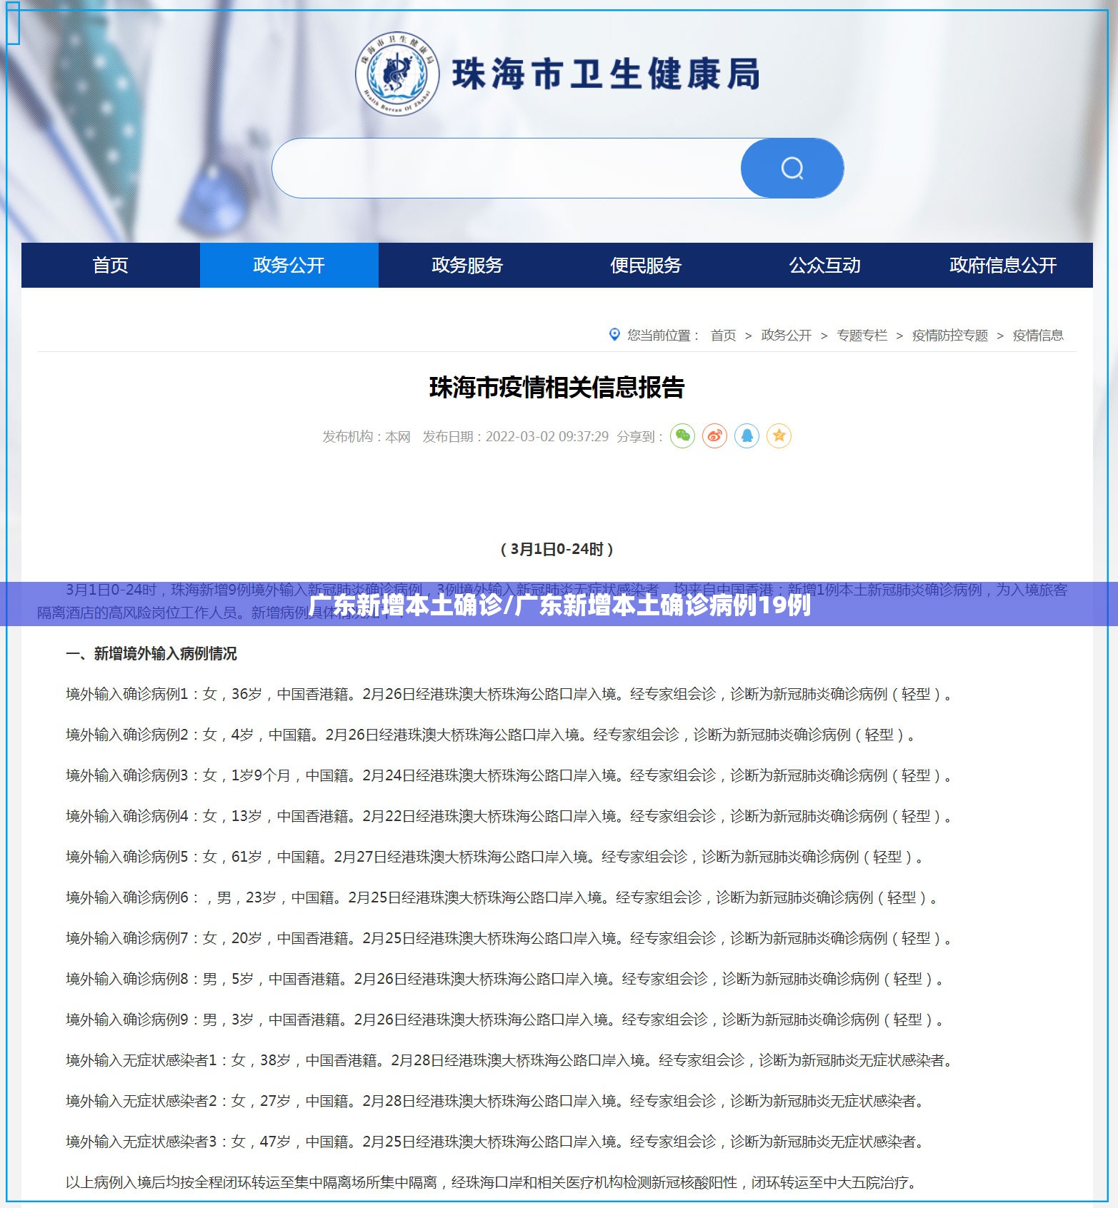Click line 境外输入确诊病例7：女，20岁
Viewport: 1118px width, 1208px height.
tap(510, 938)
